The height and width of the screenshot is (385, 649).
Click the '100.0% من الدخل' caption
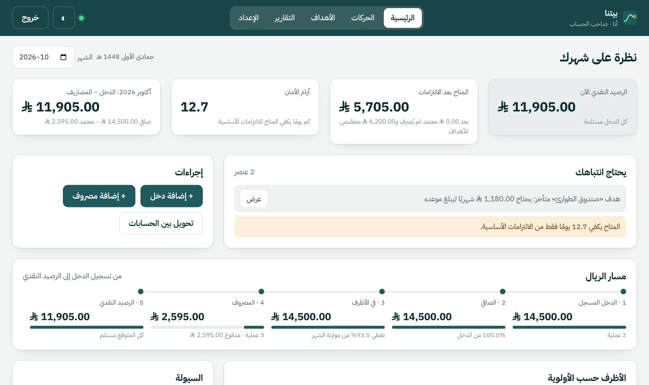click(481, 335)
